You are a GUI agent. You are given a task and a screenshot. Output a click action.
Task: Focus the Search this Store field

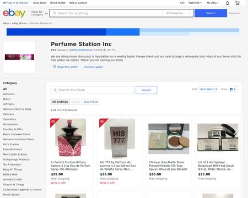click(92, 90)
